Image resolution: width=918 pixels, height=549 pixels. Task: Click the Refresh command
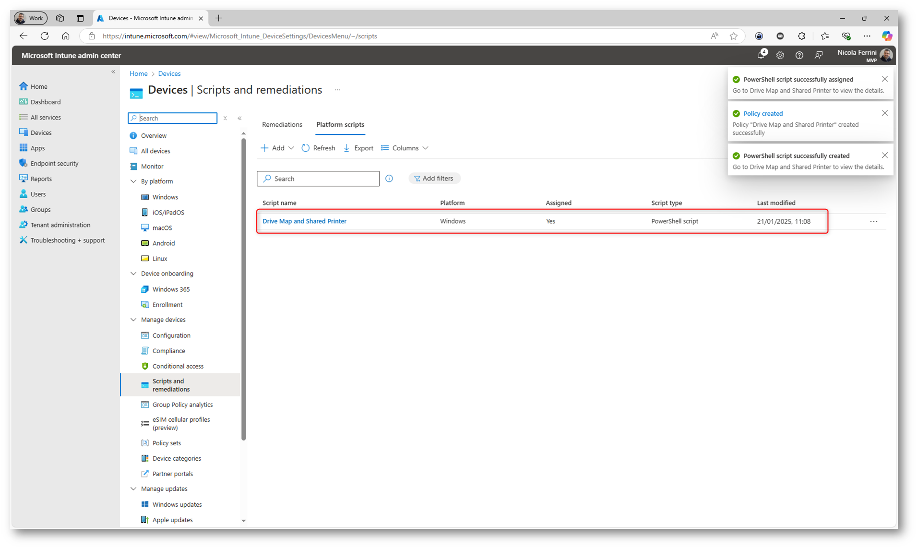(x=318, y=148)
